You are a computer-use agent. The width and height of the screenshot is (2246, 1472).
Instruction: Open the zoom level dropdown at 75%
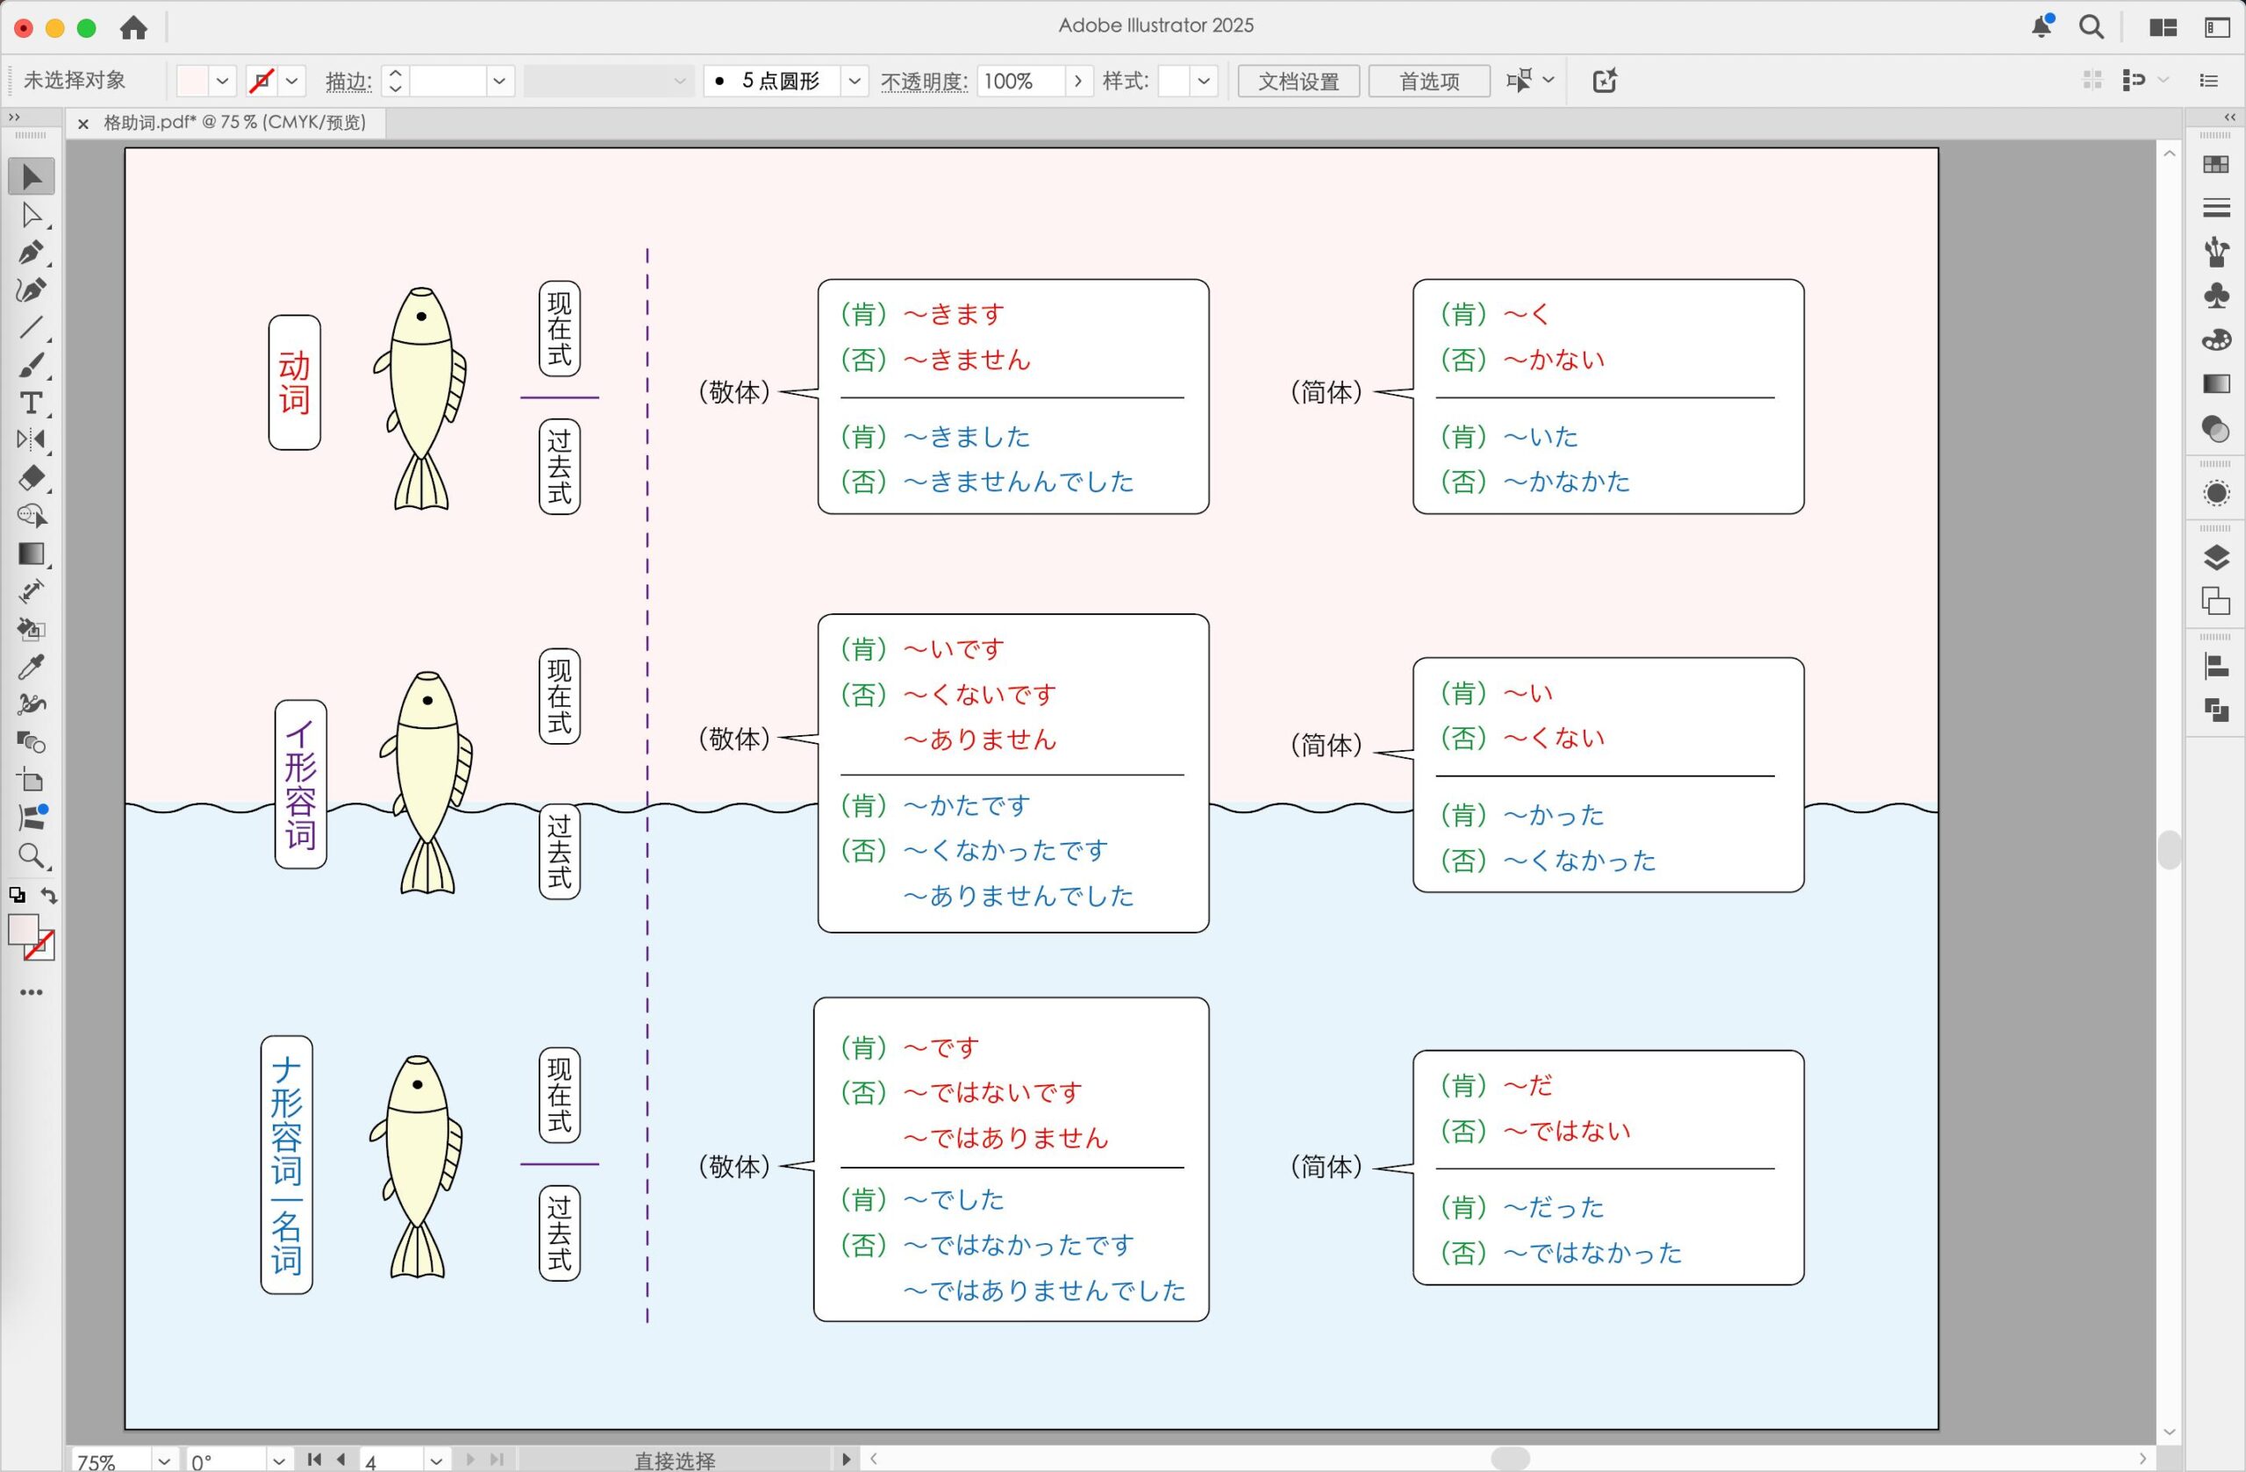coord(164,1461)
